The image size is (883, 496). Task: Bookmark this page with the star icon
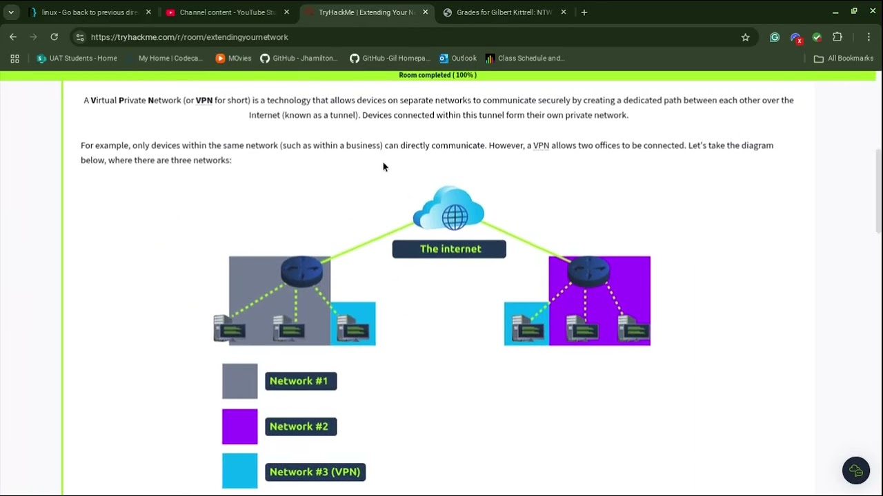[x=745, y=37]
